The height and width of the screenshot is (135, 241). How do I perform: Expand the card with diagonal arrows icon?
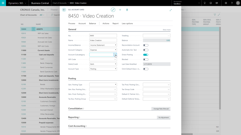point(171,10)
